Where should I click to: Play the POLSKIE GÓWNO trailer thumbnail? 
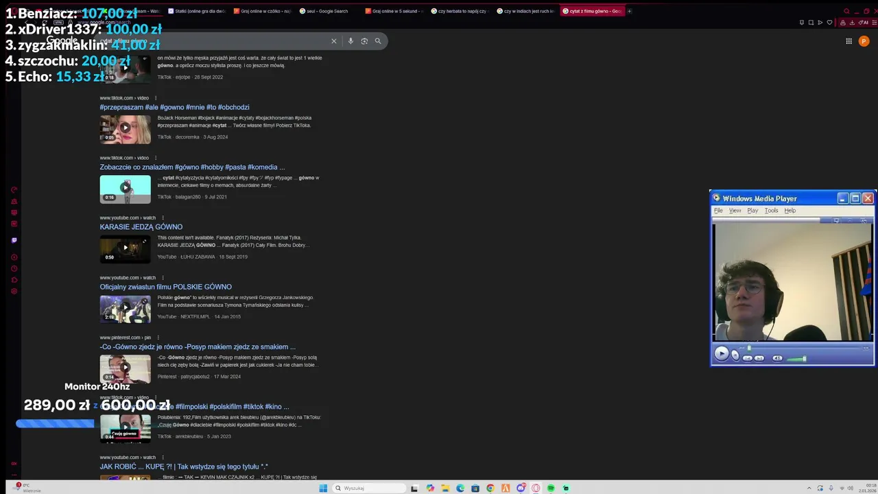(125, 309)
